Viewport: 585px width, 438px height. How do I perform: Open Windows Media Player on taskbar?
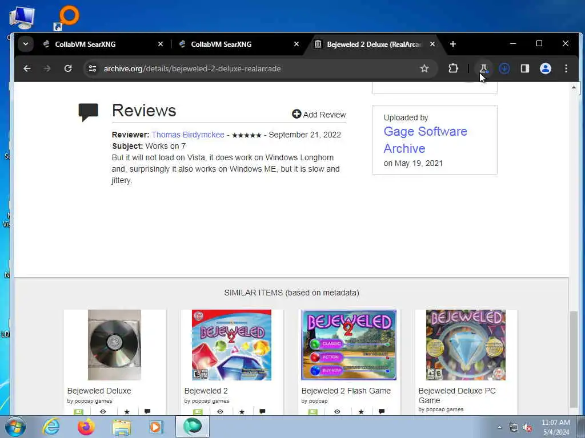tap(157, 427)
